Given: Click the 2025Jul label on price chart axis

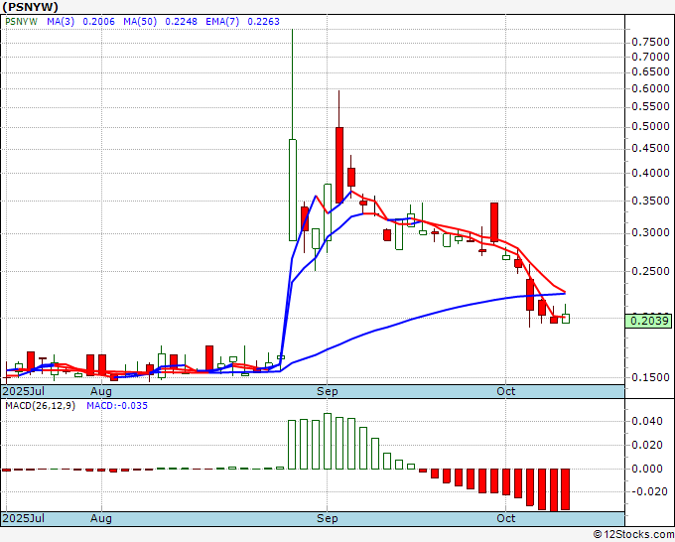Looking at the screenshot, I should click(24, 391).
